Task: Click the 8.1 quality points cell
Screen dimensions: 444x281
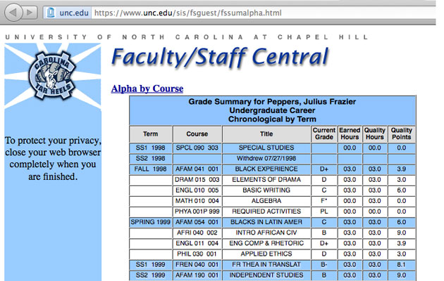Action: 402,265
